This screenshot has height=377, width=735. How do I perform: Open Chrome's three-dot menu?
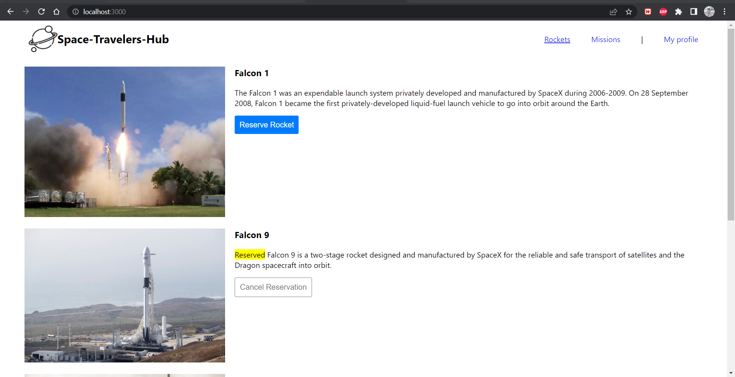724,12
